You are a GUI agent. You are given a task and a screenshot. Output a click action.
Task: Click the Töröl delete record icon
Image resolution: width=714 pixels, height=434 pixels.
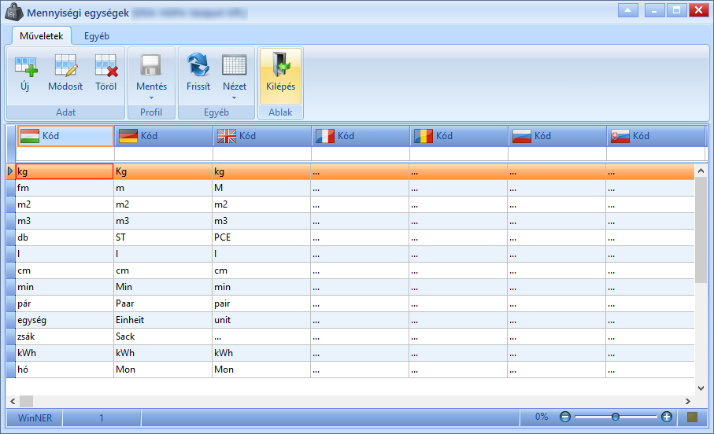click(x=106, y=66)
